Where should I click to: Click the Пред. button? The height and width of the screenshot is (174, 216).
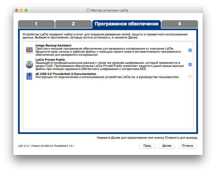[148, 146]
